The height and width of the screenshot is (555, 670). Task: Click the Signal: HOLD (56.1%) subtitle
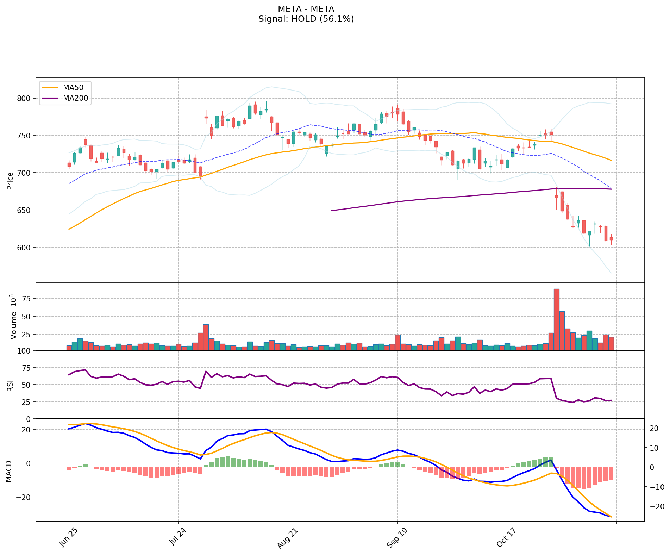point(306,19)
